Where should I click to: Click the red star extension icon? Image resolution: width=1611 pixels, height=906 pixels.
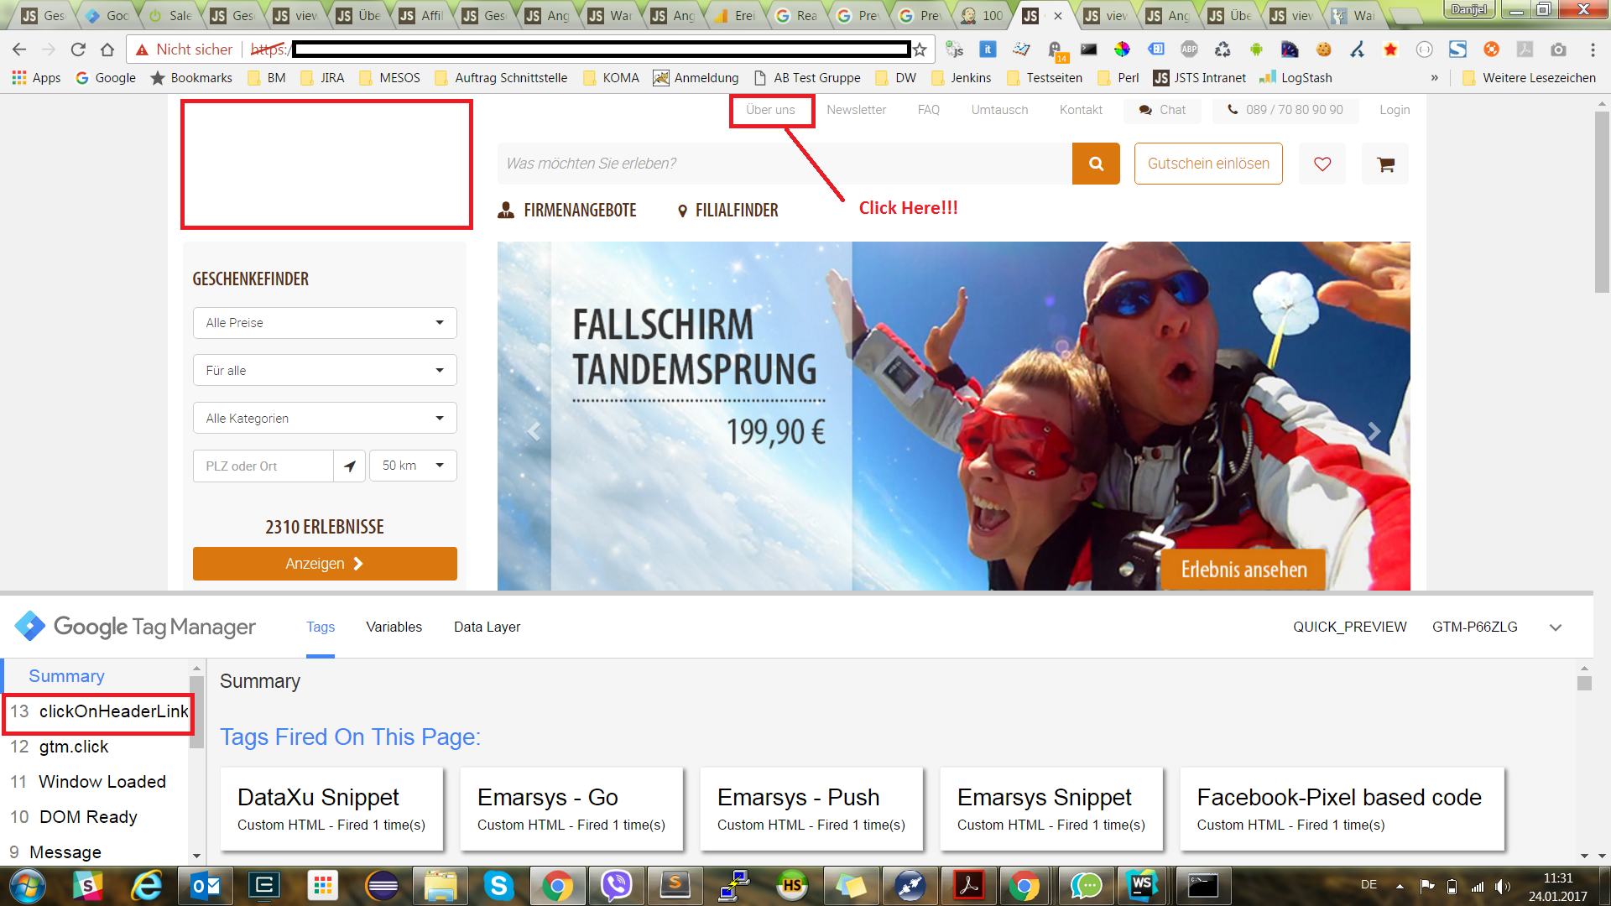[x=1390, y=49]
